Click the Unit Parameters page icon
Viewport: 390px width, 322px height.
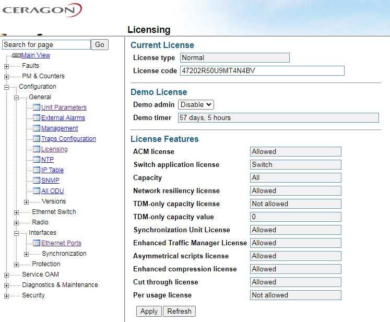click(x=37, y=108)
